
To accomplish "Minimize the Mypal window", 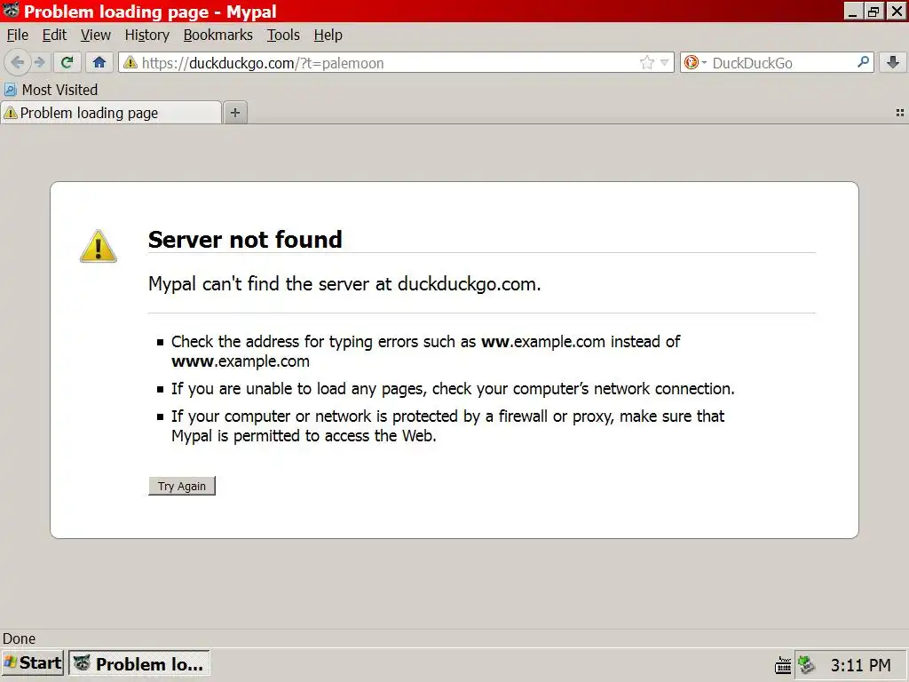I will click(x=851, y=11).
